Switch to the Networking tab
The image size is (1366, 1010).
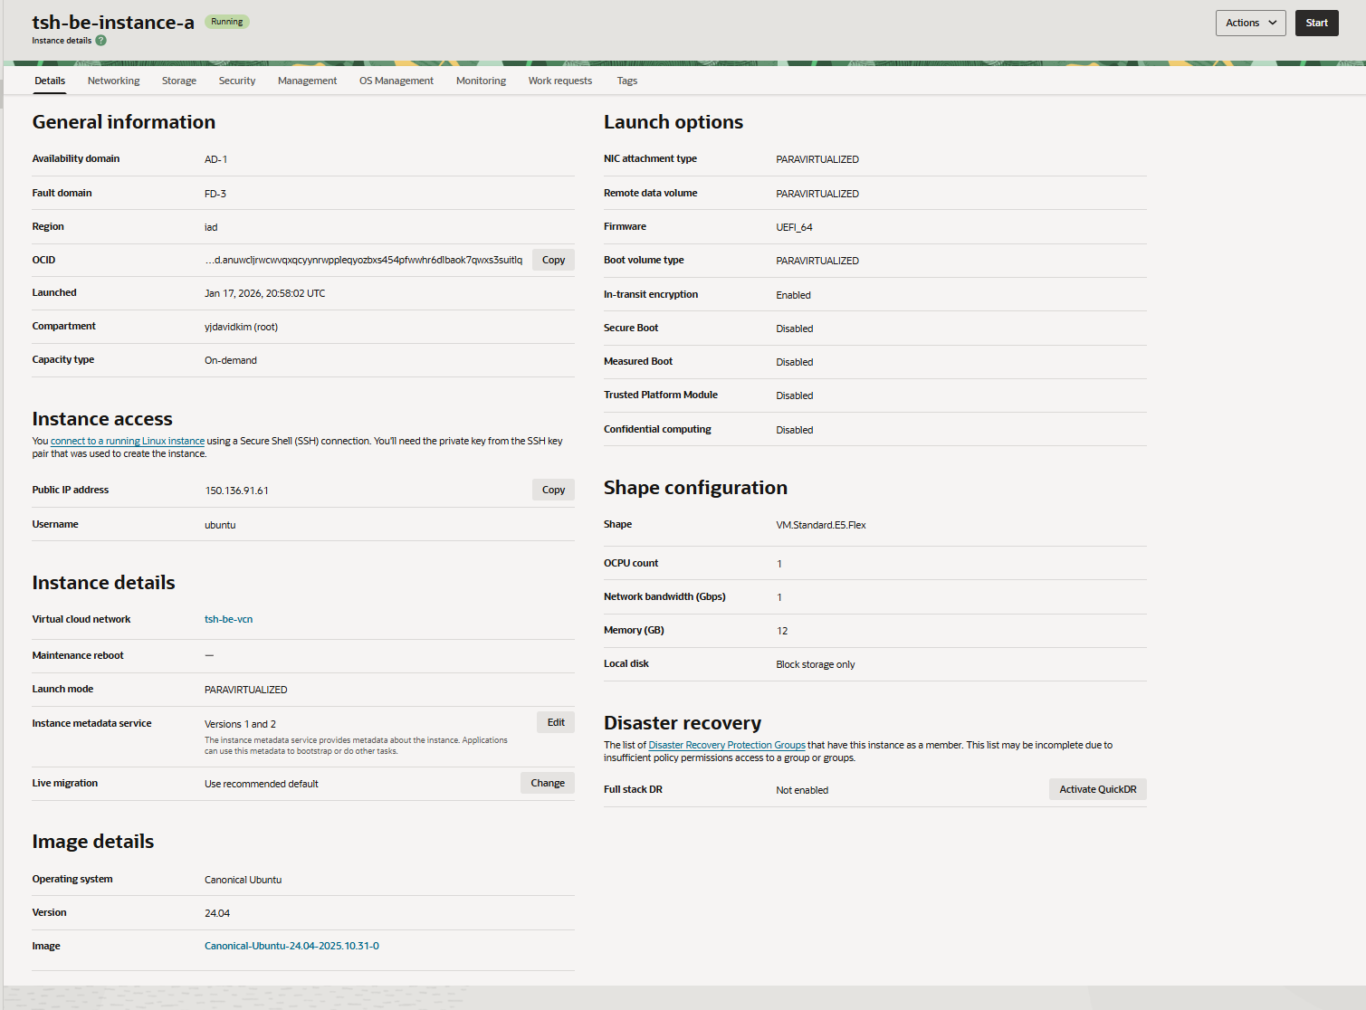(x=113, y=81)
